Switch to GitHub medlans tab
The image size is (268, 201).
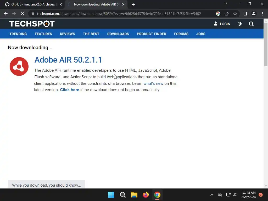coord(32,4)
